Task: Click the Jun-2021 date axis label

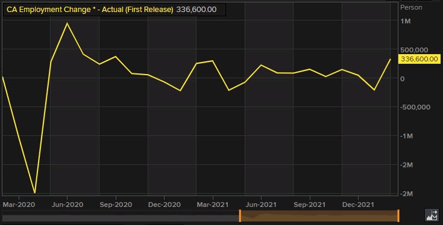Action: 261,205
